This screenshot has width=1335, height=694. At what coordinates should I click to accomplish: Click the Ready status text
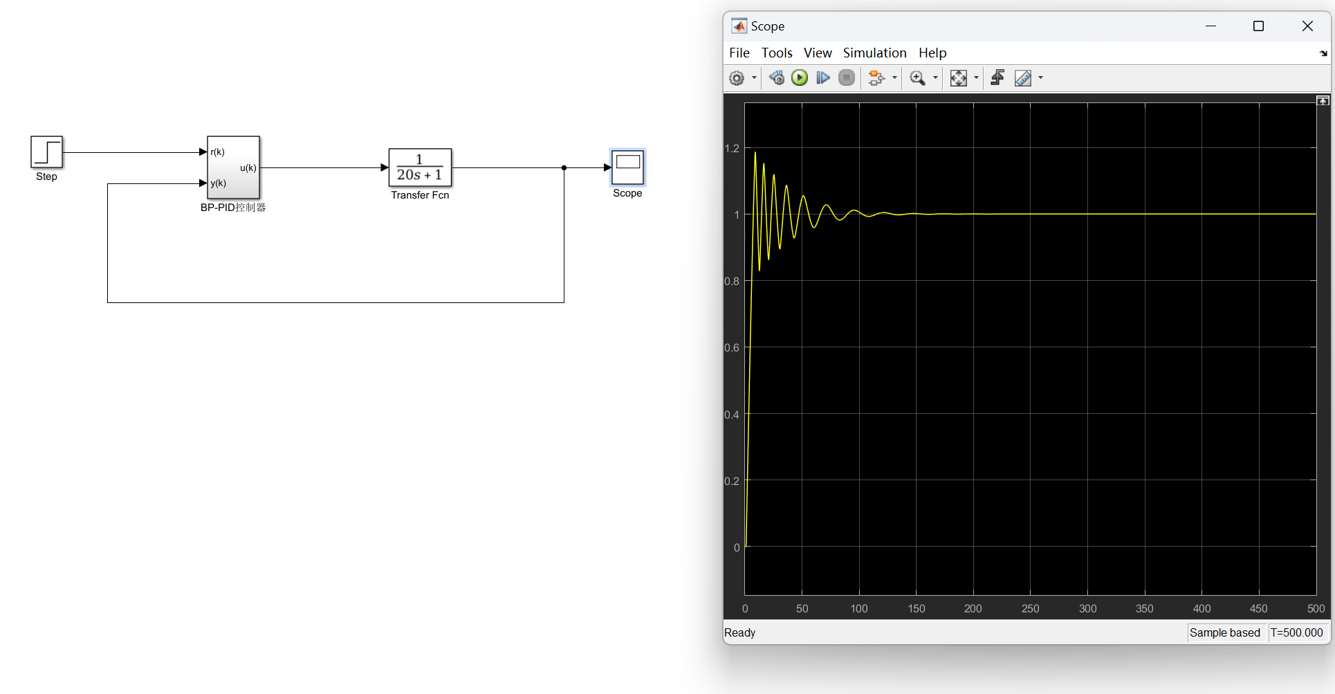[739, 632]
